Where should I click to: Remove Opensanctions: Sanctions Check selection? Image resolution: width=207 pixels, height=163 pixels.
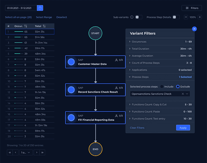pyautogui.click(x=183, y=94)
